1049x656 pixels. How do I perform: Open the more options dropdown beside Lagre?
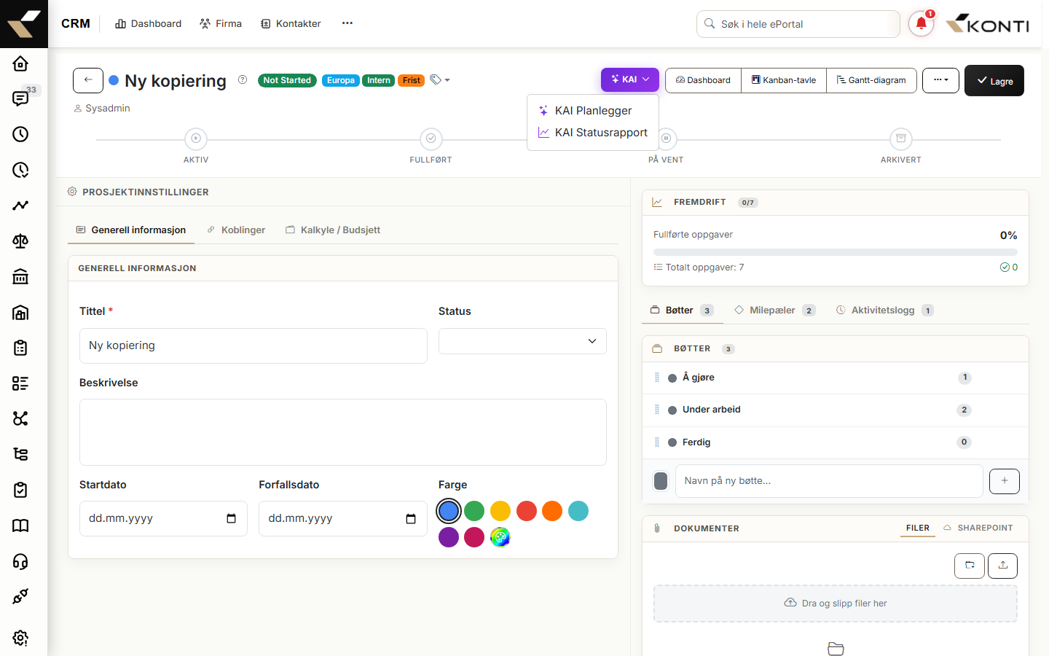click(x=940, y=80)
